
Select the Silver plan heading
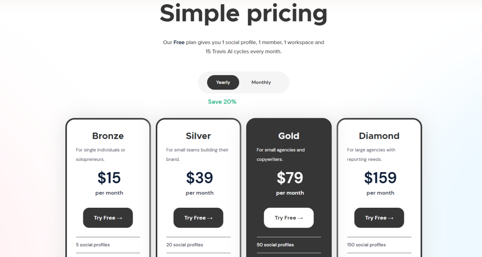pyautogui.click(x=198, y=136)
